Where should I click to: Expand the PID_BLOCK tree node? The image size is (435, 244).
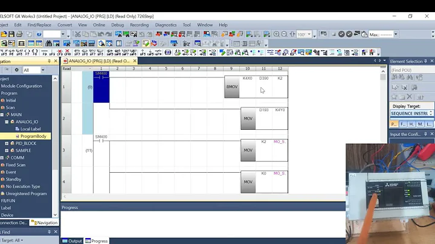7,143
